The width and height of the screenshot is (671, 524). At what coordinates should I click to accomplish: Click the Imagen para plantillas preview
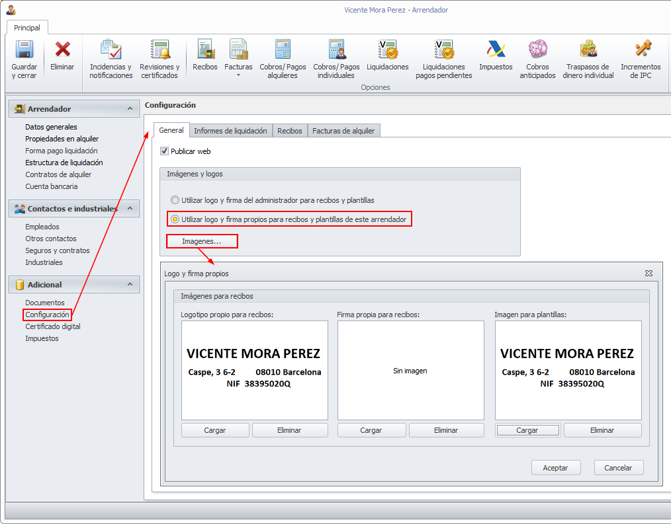[568, 371]
